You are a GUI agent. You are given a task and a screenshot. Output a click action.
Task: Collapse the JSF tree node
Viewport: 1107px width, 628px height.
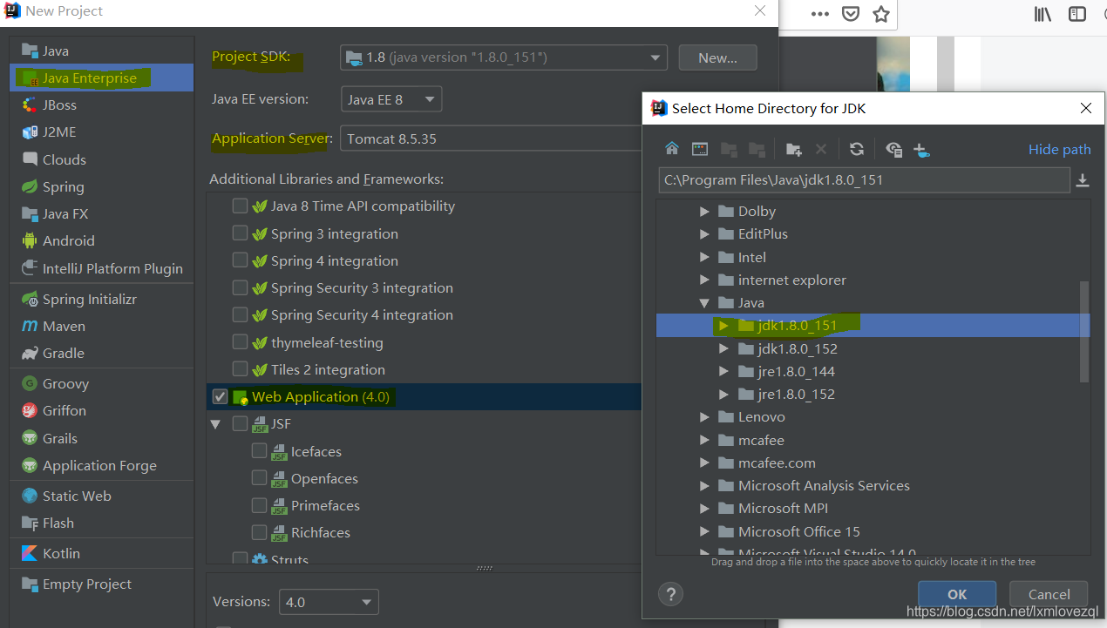coord(215,424)
